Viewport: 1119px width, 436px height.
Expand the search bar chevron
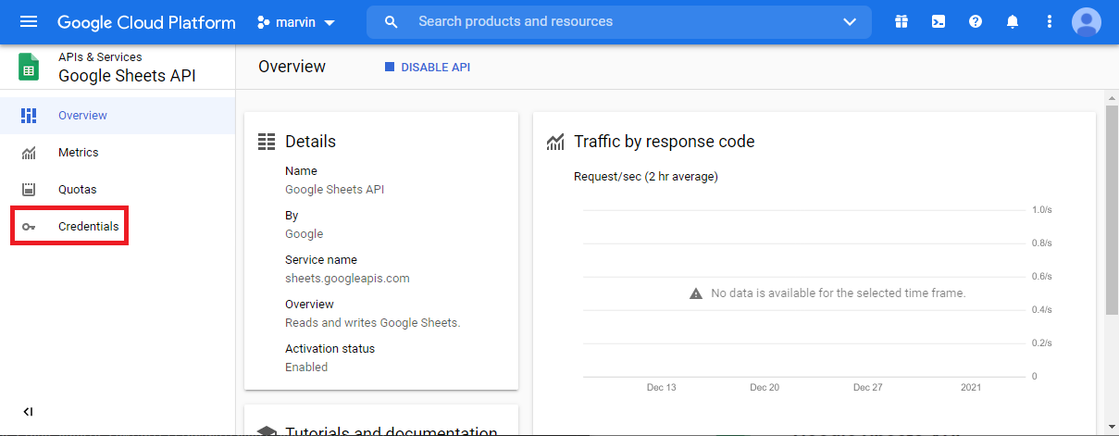pos(850,21)
